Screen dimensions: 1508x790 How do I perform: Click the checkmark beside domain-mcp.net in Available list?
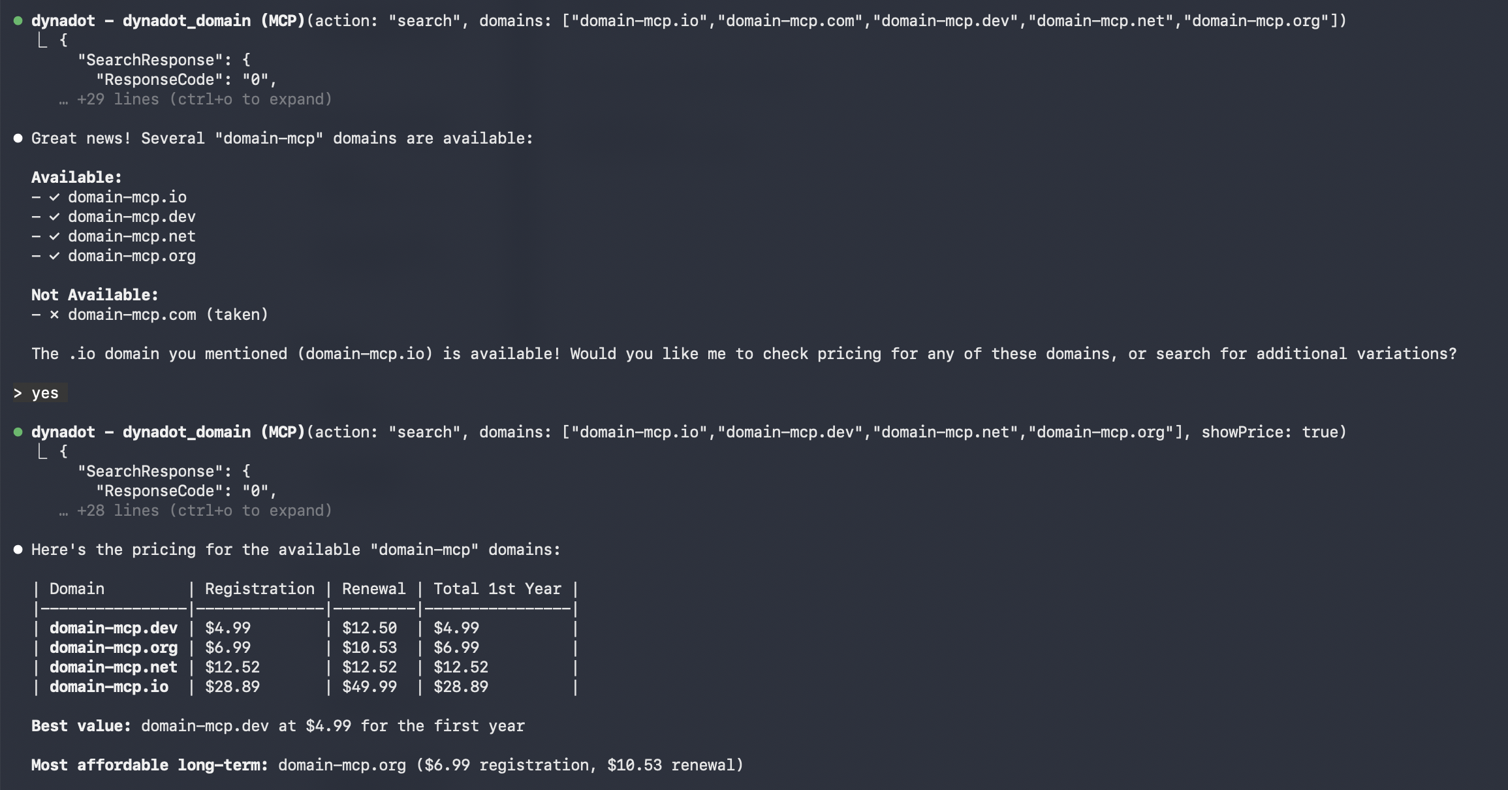(x=54, y=236)
